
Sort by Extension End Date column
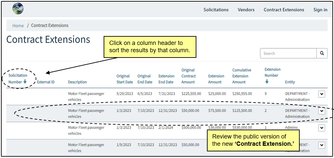tap(166, 79)
